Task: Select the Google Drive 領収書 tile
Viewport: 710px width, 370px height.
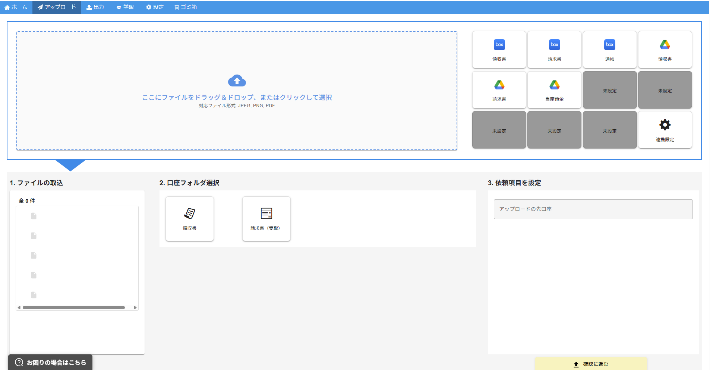Action: pos(665,50)
